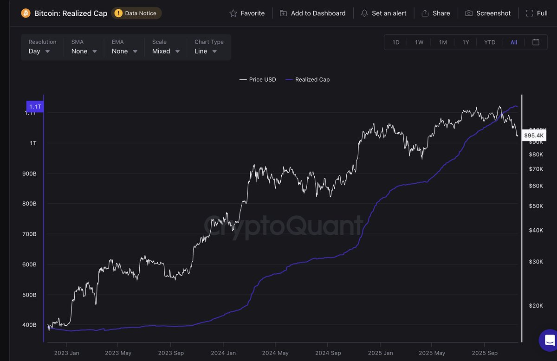The image size is (557, 361).
Task: Open the Scale Mixed dropdown
Action: (x=166, y=47)
